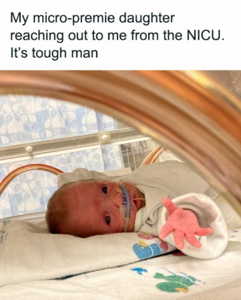Viewport: 241px width, 300px height.
Task: Select the 'reaching out to me from the NICU' line
Action: 117,36
